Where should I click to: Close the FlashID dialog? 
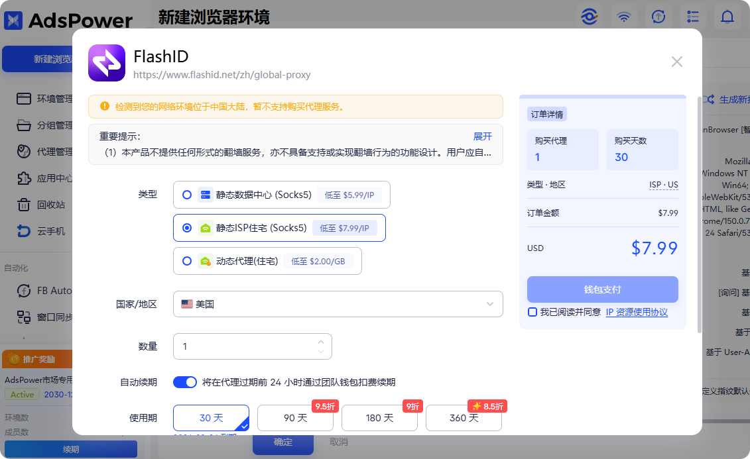tap(676, 62)
